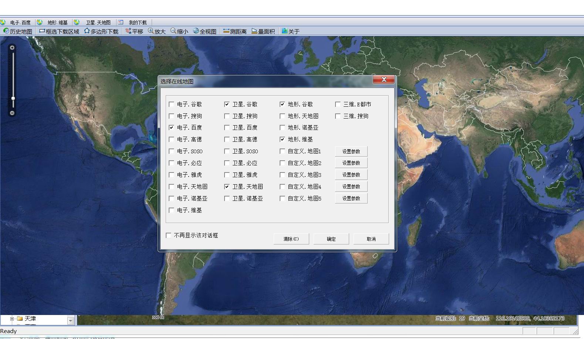Uncheck the 地形.维基 checkbox
The height and width of the screenshot is (339, 584).
pyautogui.click(x=282, y=139)
